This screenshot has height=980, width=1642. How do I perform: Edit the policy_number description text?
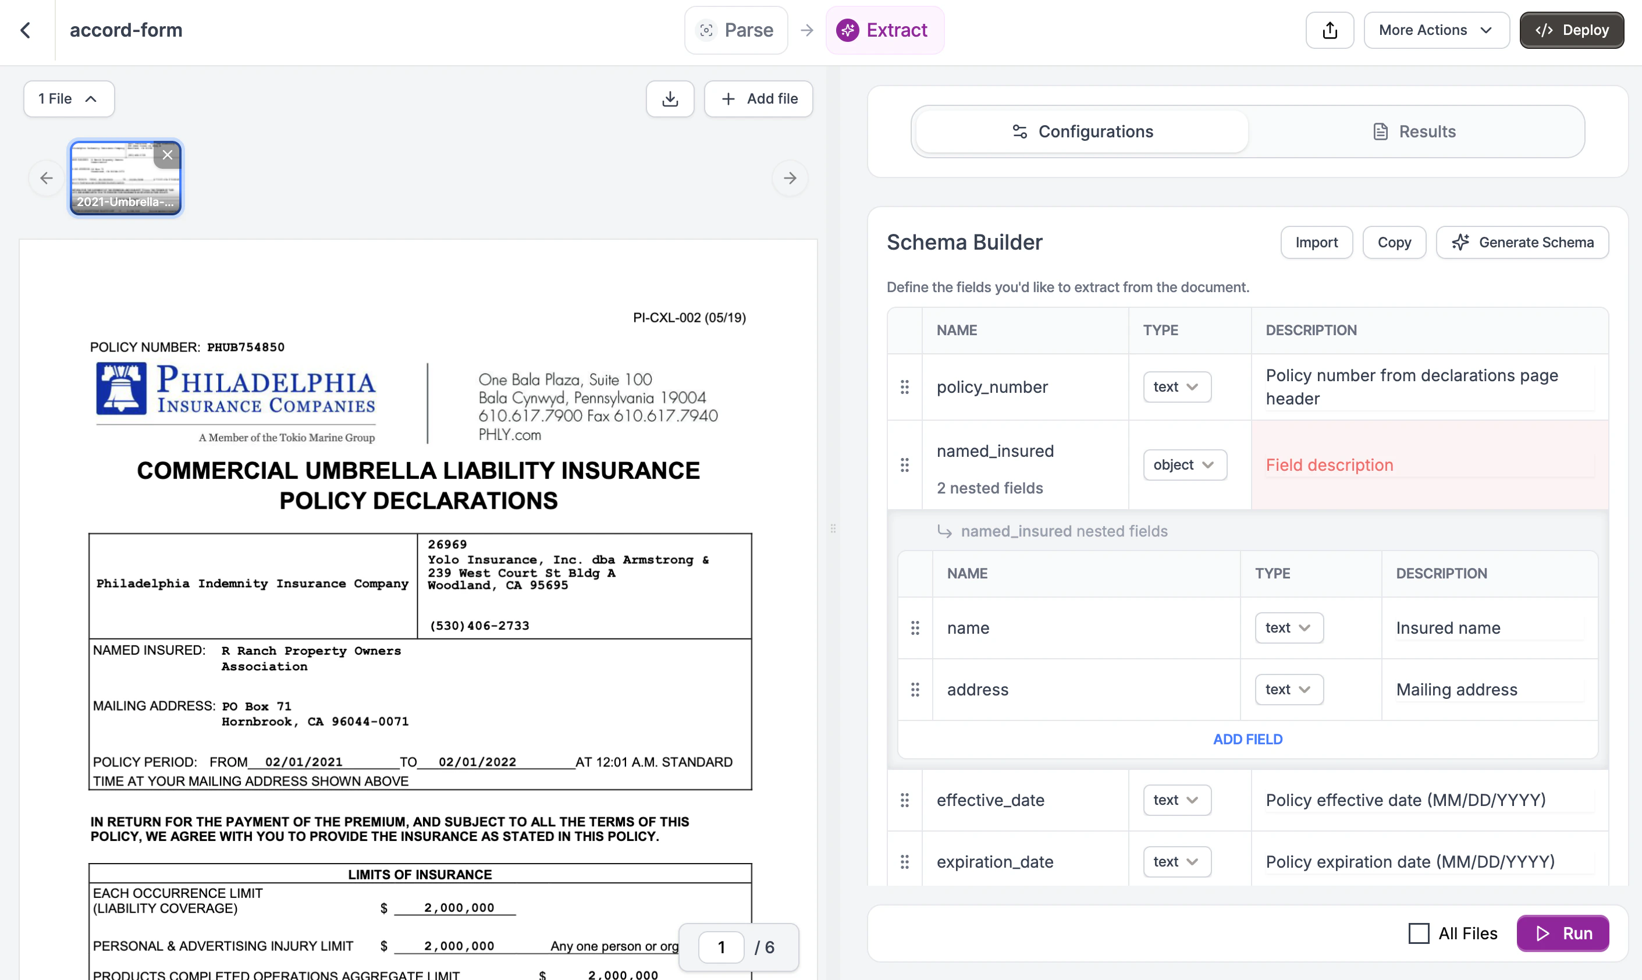(x=1430, y=387)
